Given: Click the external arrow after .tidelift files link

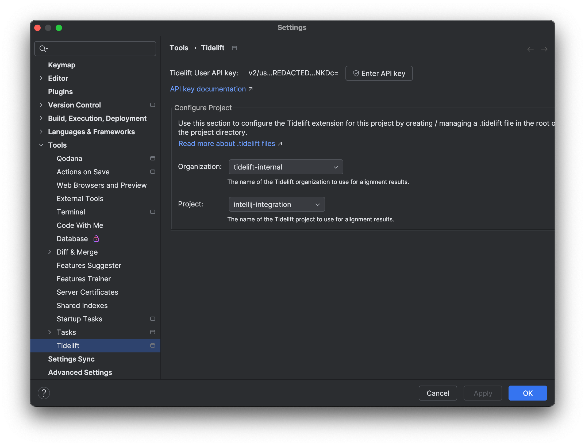Looking at the screenshot, I should (280, 144).
